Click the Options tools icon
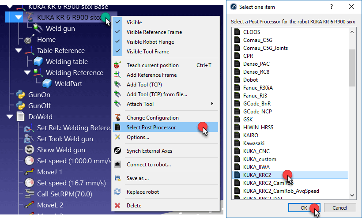The image size is (362, 218). coord(117,137)
